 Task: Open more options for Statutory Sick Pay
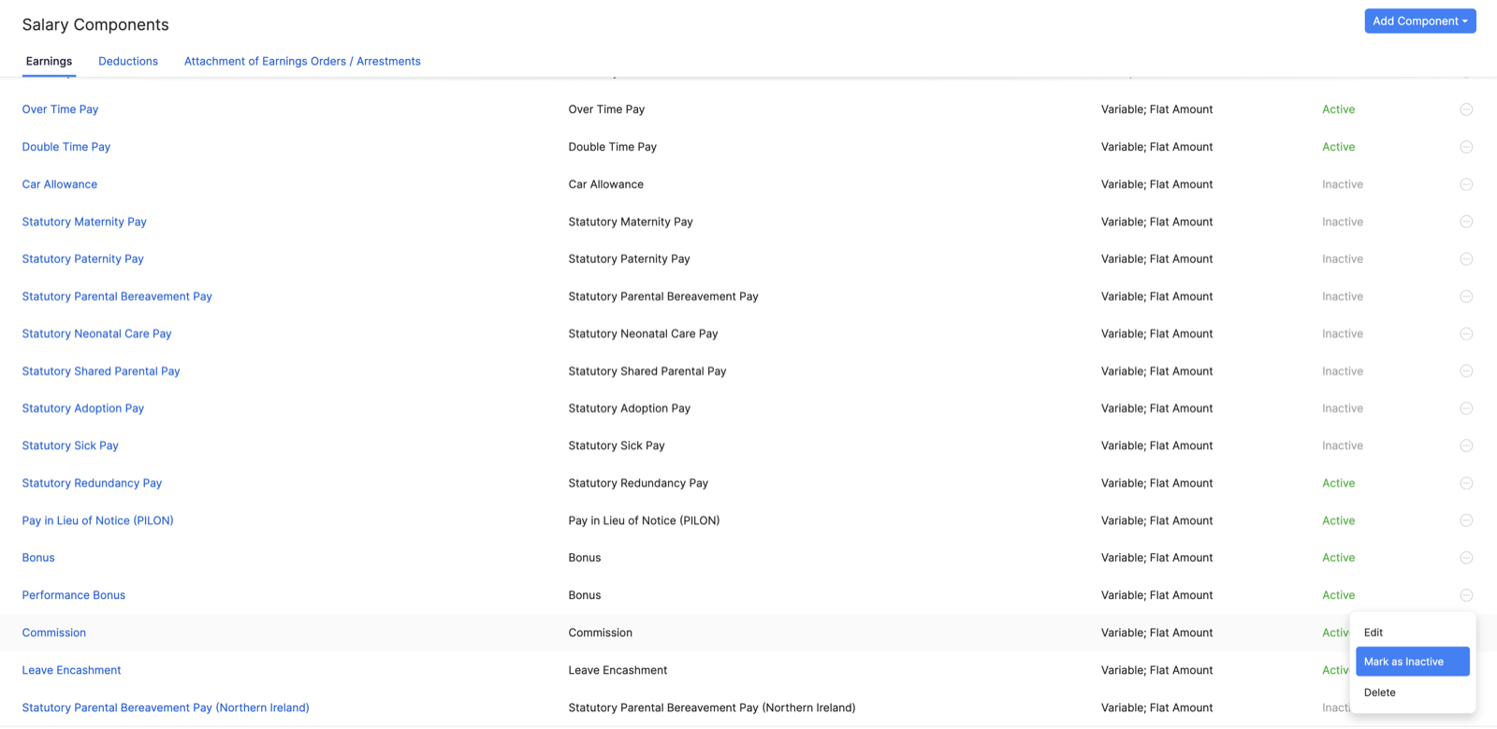pos(1466,446)
